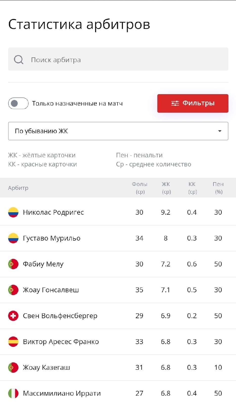Click the Пен (%) column header

point(218,188)
